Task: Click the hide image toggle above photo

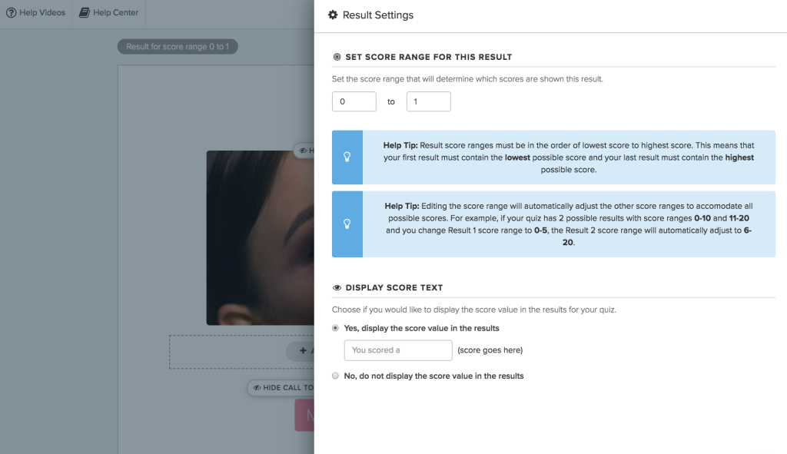Action: [x=304, y=150]
